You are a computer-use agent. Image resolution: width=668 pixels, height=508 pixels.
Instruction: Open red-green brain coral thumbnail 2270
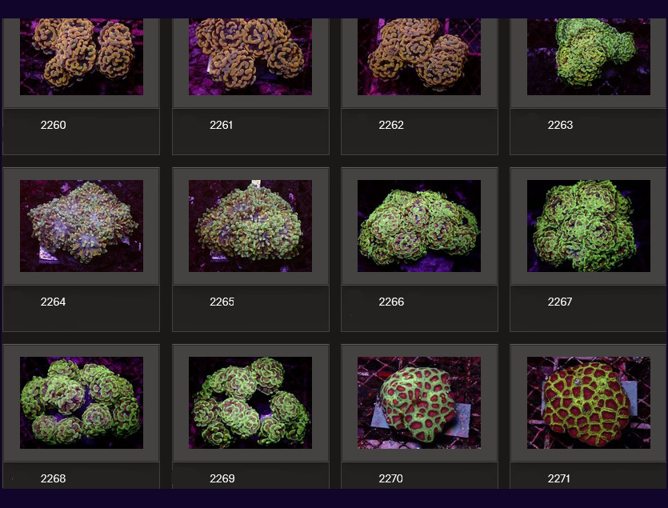click(x=418, y=402)
